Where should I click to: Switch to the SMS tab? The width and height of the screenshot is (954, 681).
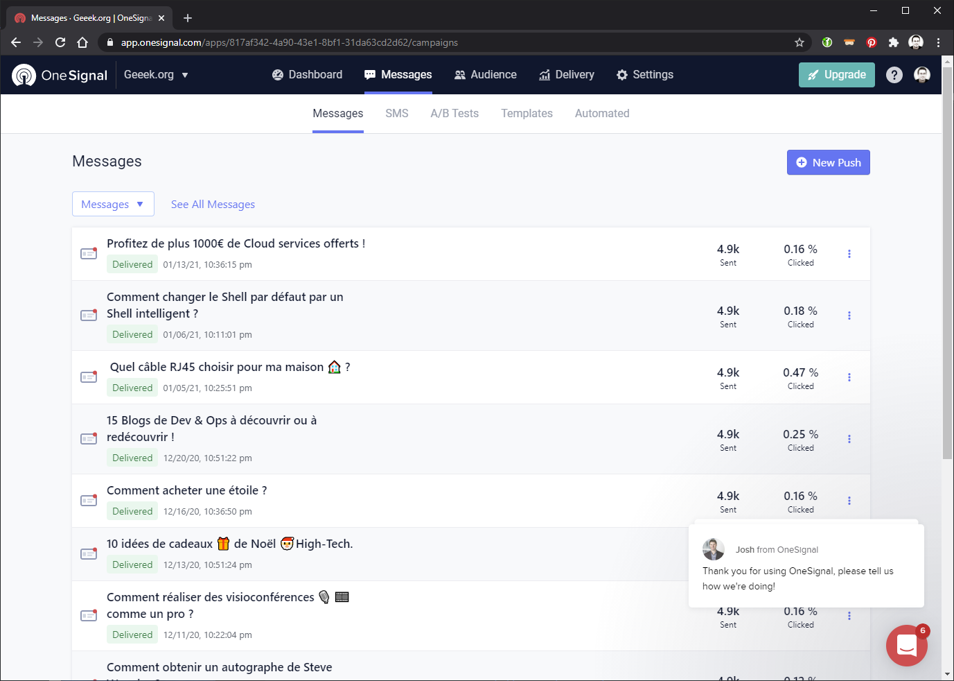pos(397,114)
